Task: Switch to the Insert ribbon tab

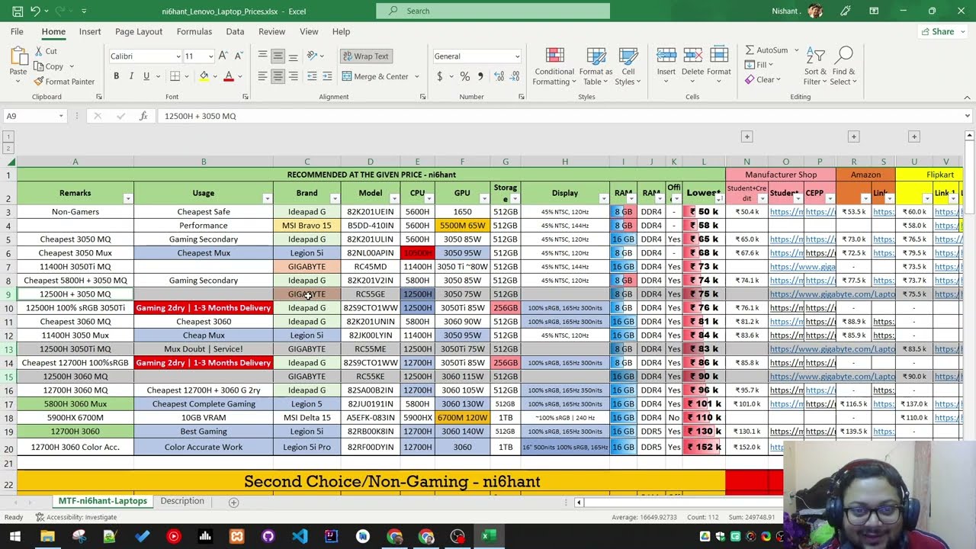Action: (x=90, y=31)
